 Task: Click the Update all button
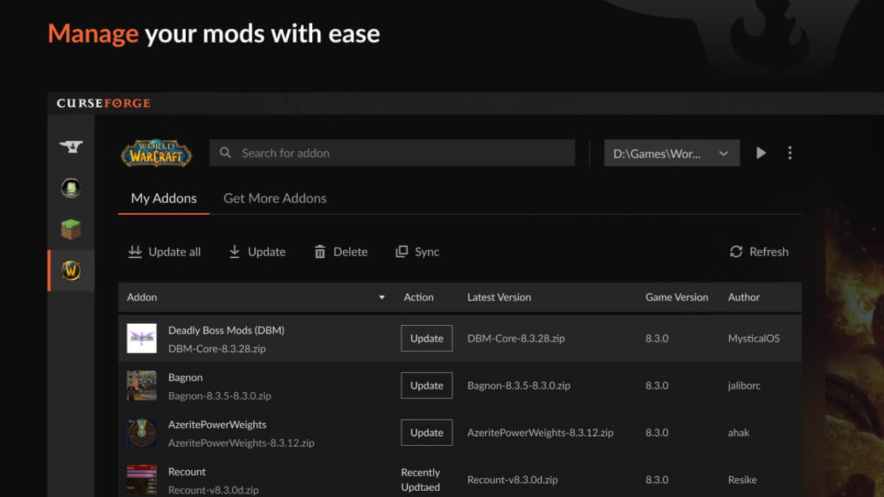coord(164,252)
